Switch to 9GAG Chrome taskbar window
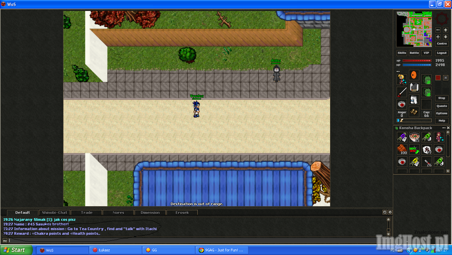The width and height of the screenshot is (452, 255). [x=222, y=250]
